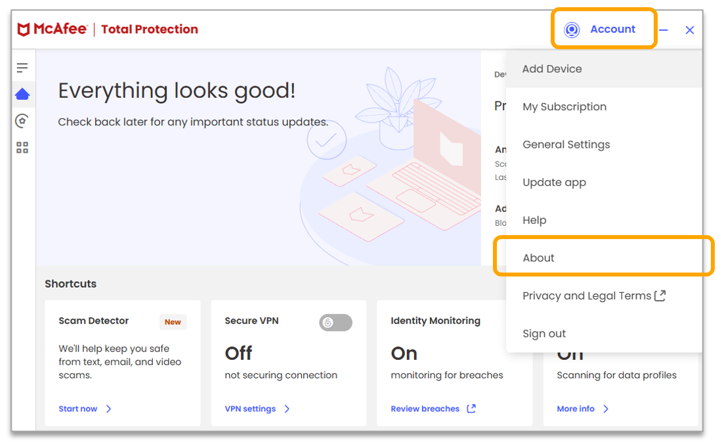Choose General Settings menu item
722x442 pixels.
566,144
